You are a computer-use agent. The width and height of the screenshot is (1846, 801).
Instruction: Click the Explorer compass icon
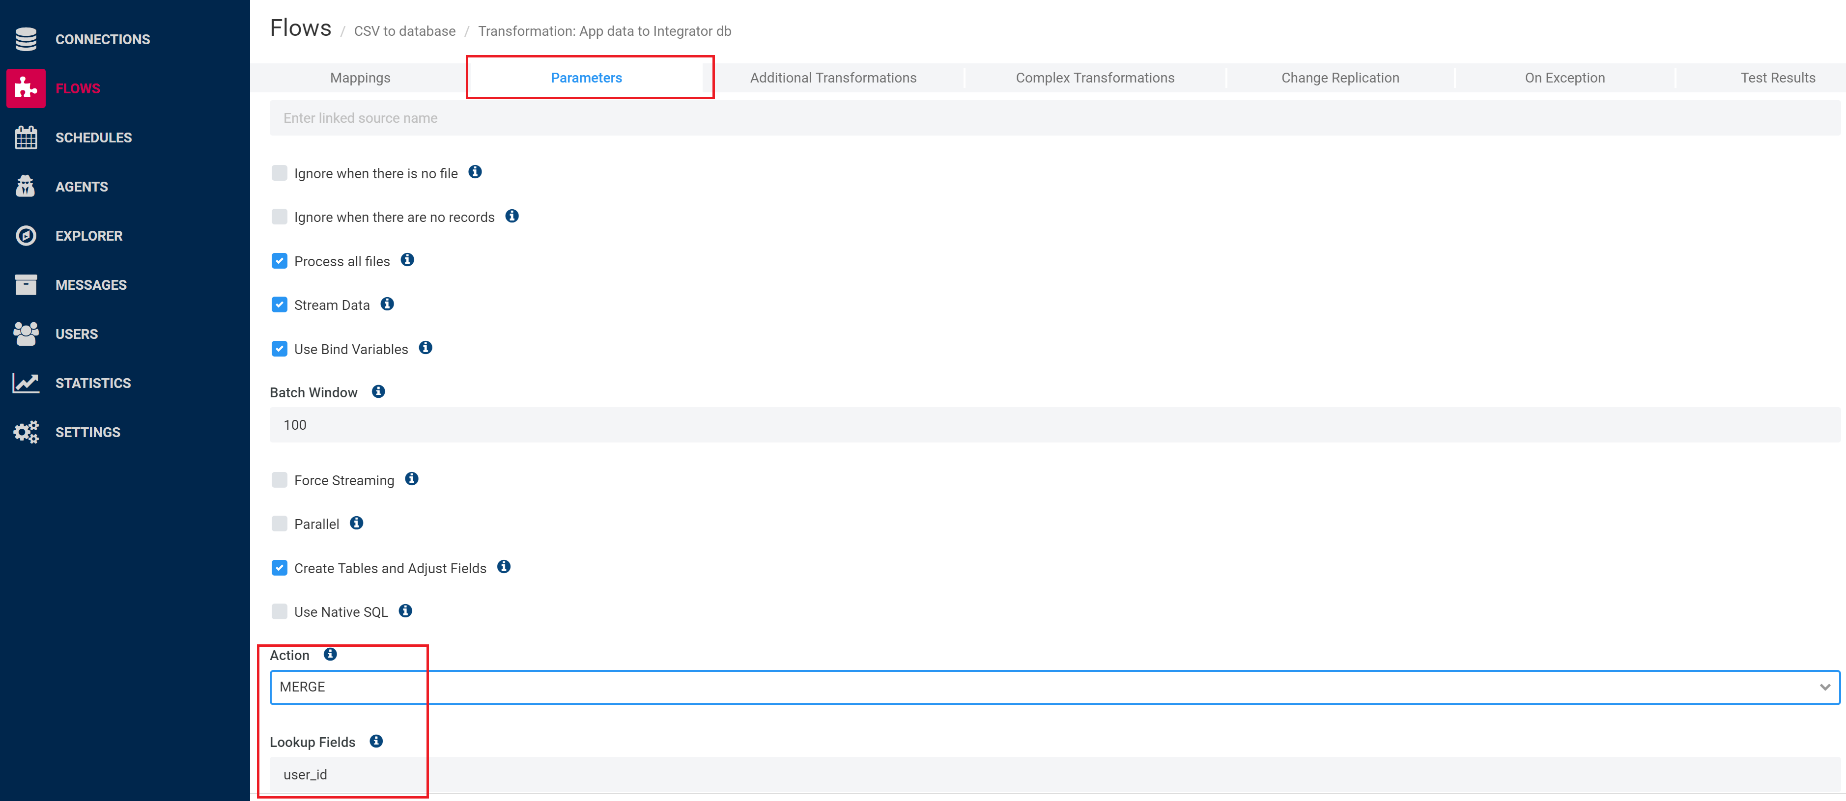26,236
